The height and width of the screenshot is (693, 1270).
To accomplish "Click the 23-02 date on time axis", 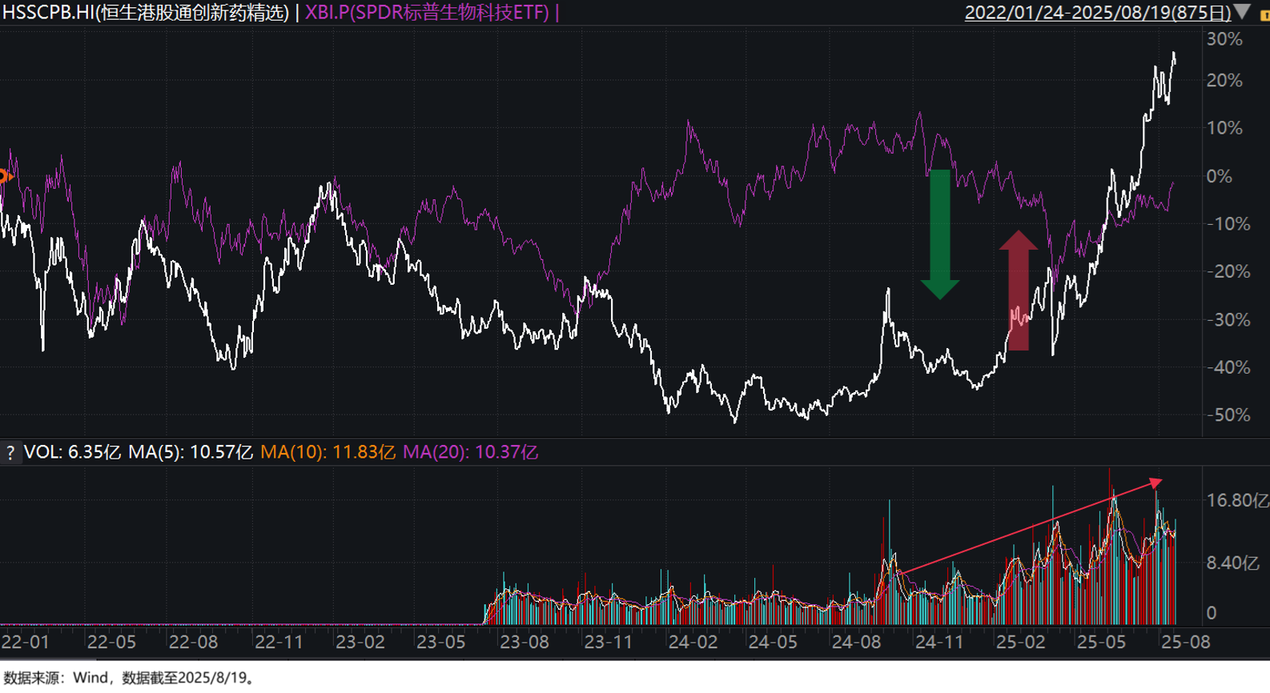I will pyautogui.click(x=360, y=643).
